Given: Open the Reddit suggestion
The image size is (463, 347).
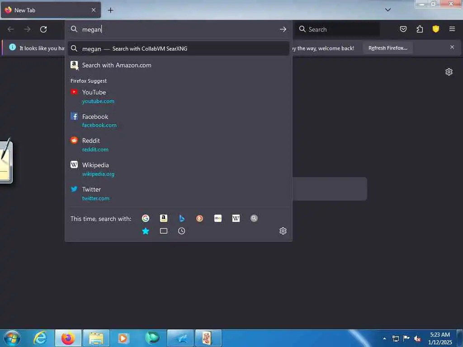Looking at the screenshot, I should [x=178, y=145].
